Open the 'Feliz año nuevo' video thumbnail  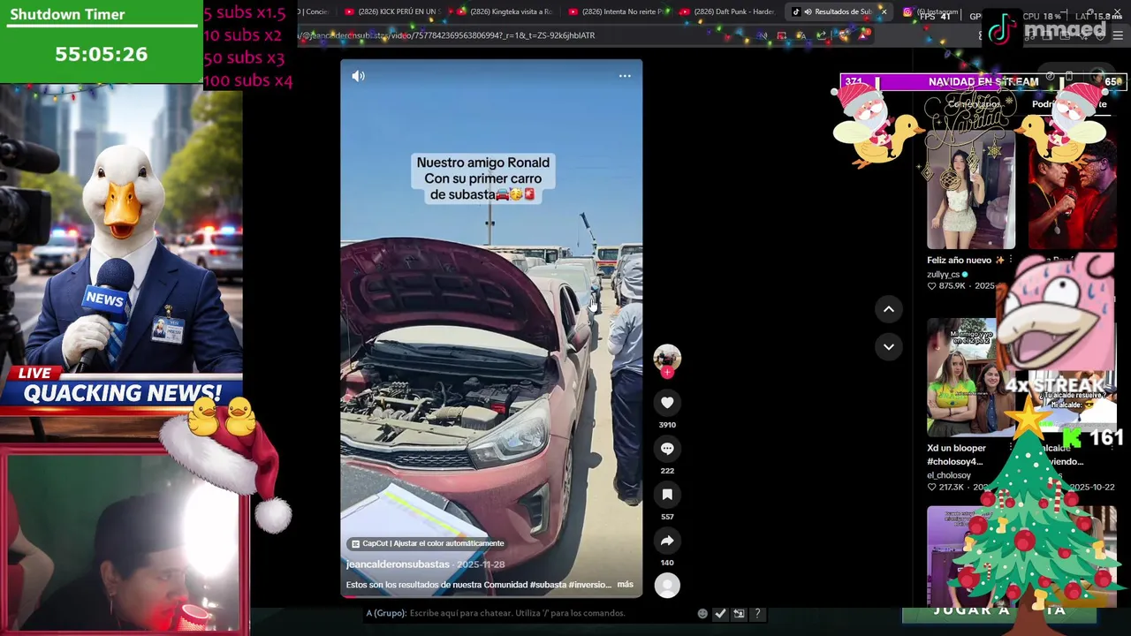(x=971, y=188)
